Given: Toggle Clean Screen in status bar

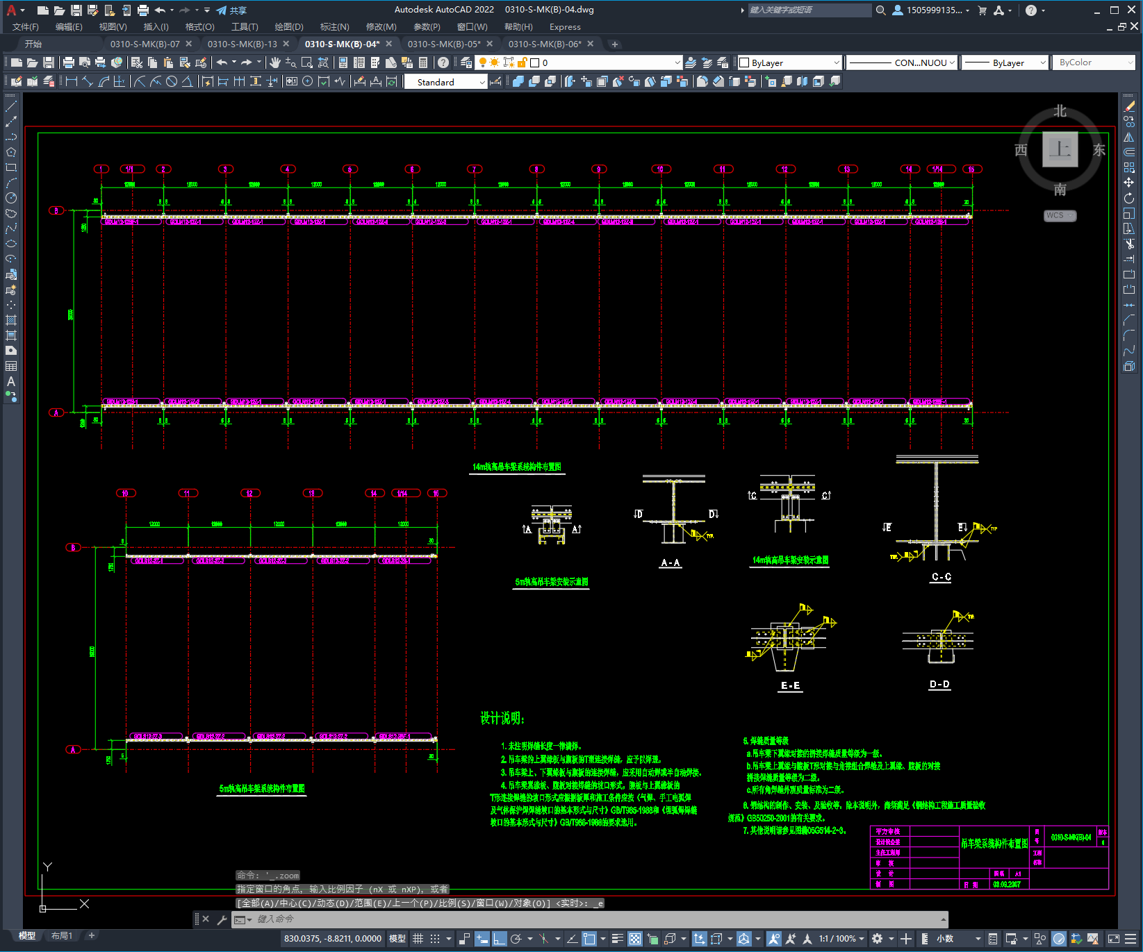Looking at the screenshot, I should click(x=1113, y=939).
